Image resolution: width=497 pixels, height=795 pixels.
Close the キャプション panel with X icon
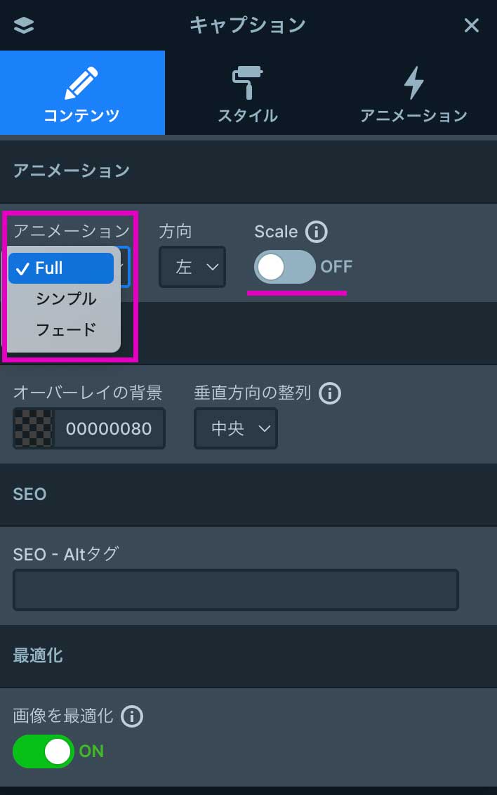pos(472,26)
